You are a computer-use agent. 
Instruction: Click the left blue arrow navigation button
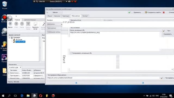click(x=76, y=83)
